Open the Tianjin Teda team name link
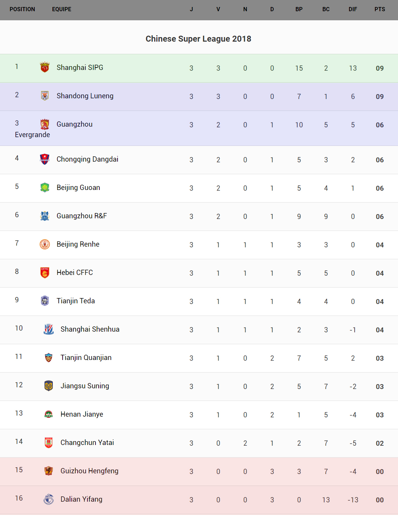This screenshot has width=398, height=516. [x=76, y=301]
